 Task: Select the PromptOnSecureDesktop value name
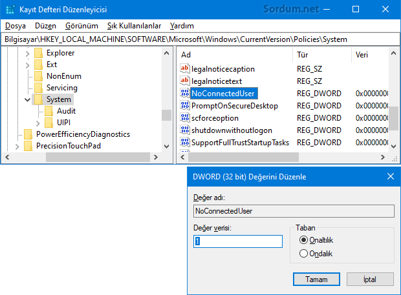point(235,106)
